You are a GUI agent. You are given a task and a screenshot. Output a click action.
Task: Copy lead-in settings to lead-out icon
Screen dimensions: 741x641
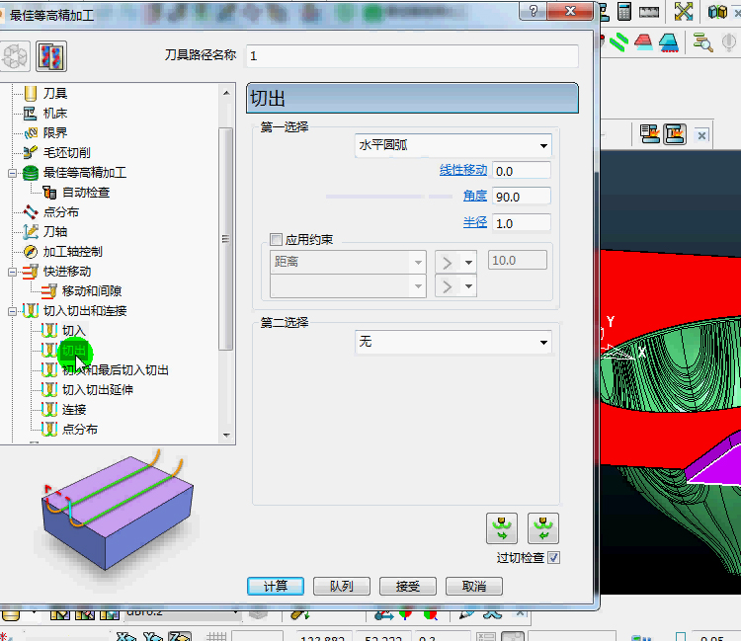(502, 528)
